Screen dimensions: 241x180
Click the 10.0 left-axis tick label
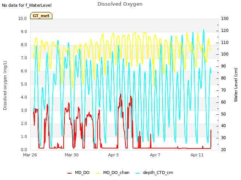pyautogui.click(x=23, y=18)
